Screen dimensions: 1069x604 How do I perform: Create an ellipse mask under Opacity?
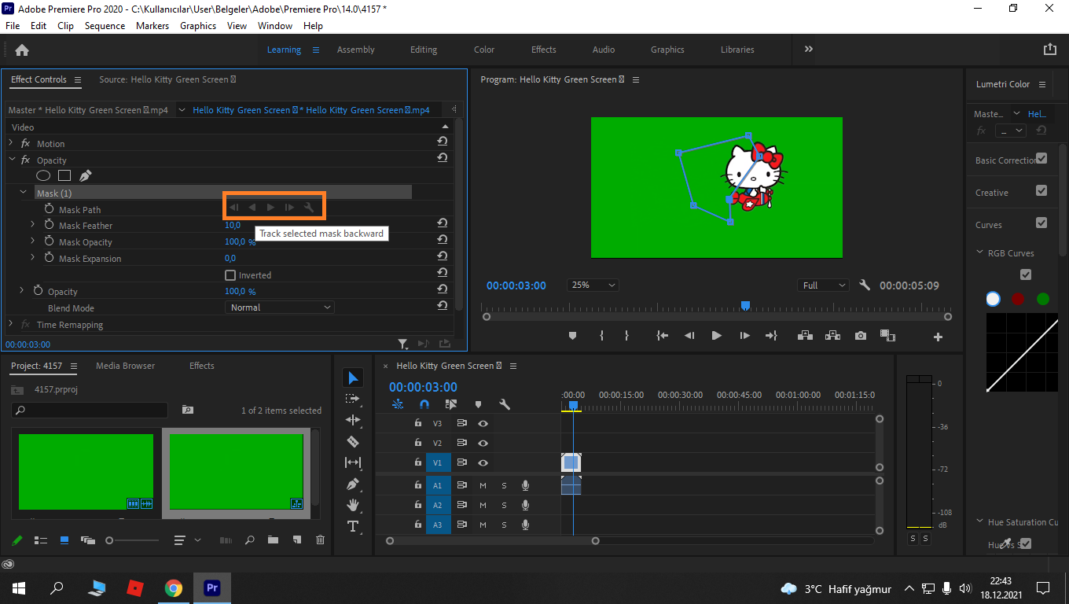point(44,176)
